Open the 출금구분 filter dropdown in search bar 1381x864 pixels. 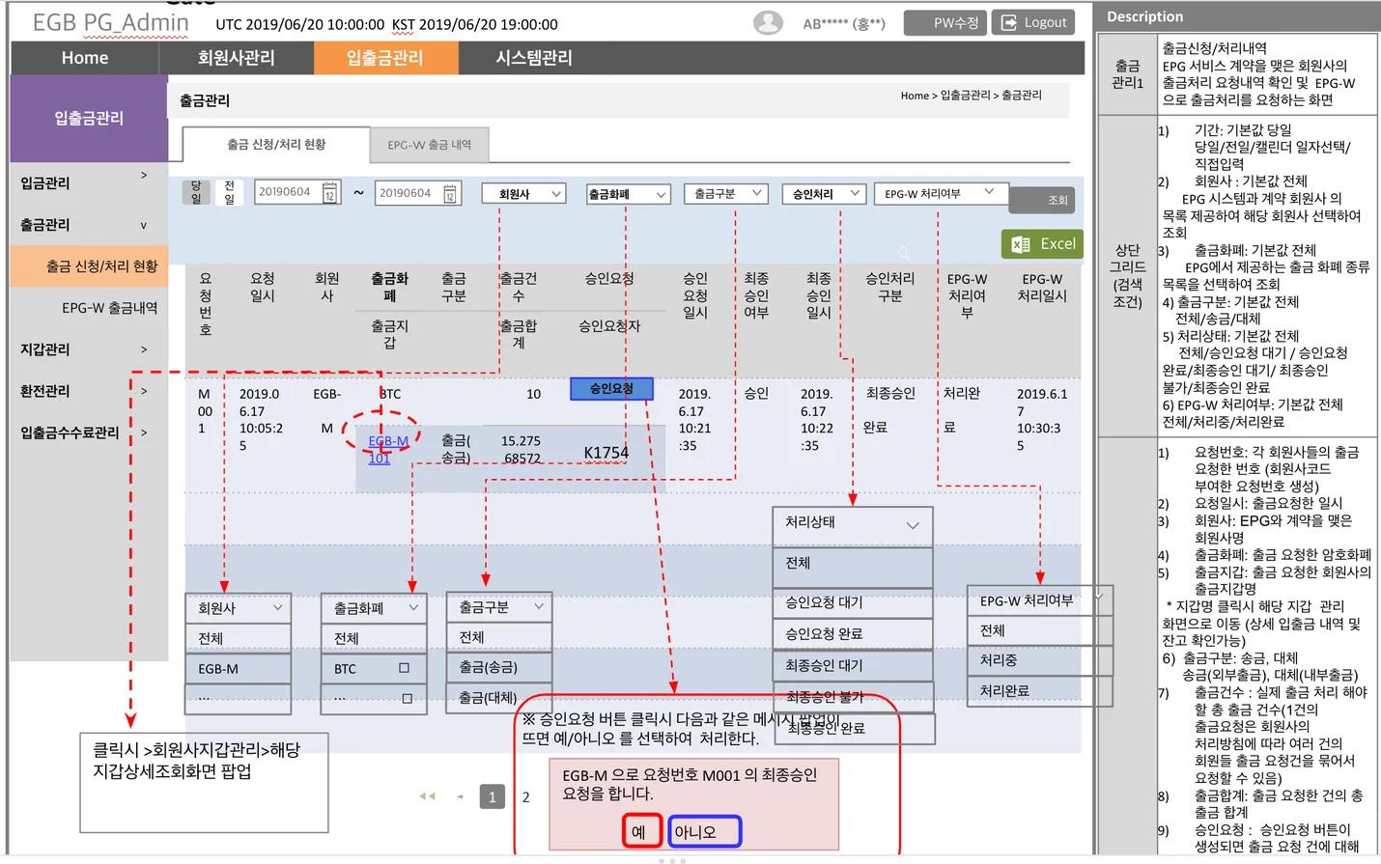pos(726,194)
